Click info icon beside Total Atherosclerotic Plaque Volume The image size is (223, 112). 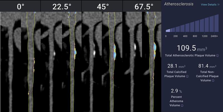click(x=217, y=56)
